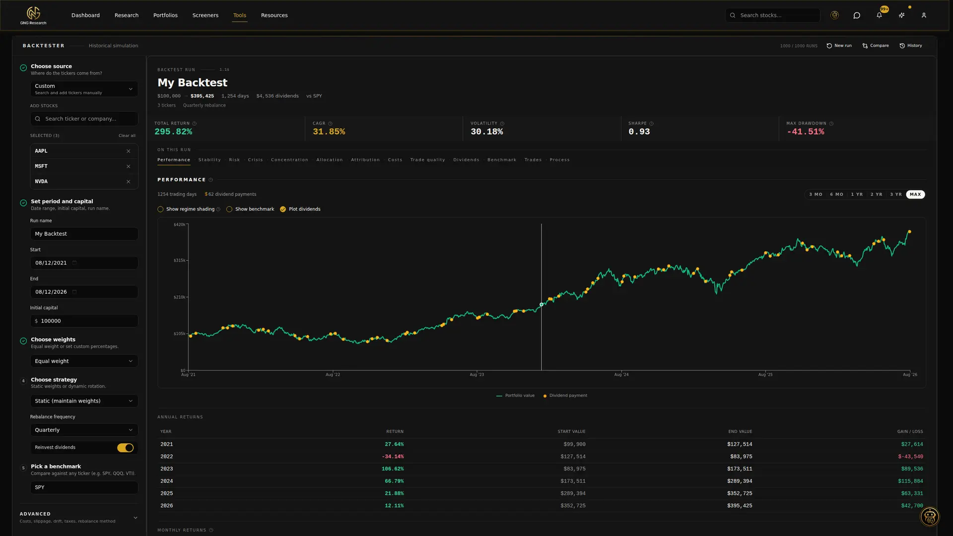Click the Max Drawdown info icon
This screenshot has width=953, height=536.
pyautogui.click(x=831, y=124)
